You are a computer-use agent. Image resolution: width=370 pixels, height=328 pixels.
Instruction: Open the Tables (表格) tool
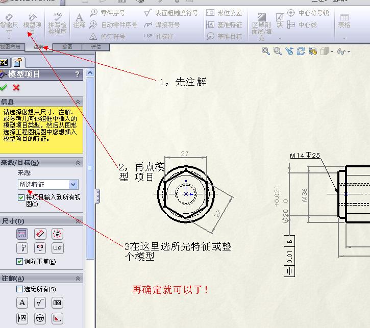coord(344,21)
